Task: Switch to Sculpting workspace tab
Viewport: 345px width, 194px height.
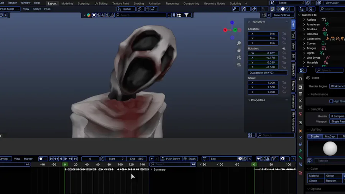Action: (84, 3)
